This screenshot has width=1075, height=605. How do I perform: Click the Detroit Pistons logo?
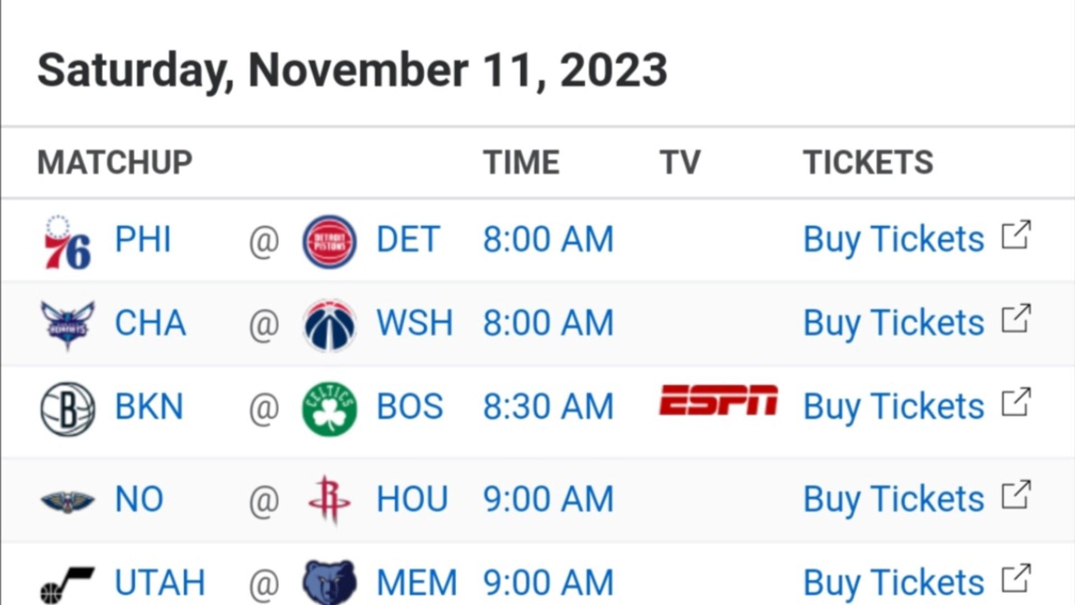329,241
